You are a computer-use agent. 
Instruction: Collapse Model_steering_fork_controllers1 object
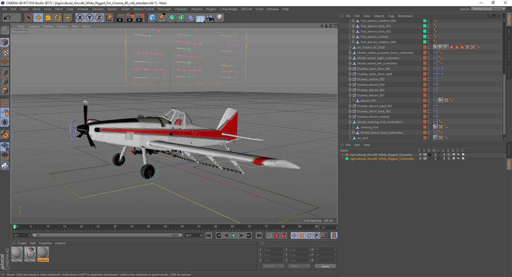click(350, 122)
